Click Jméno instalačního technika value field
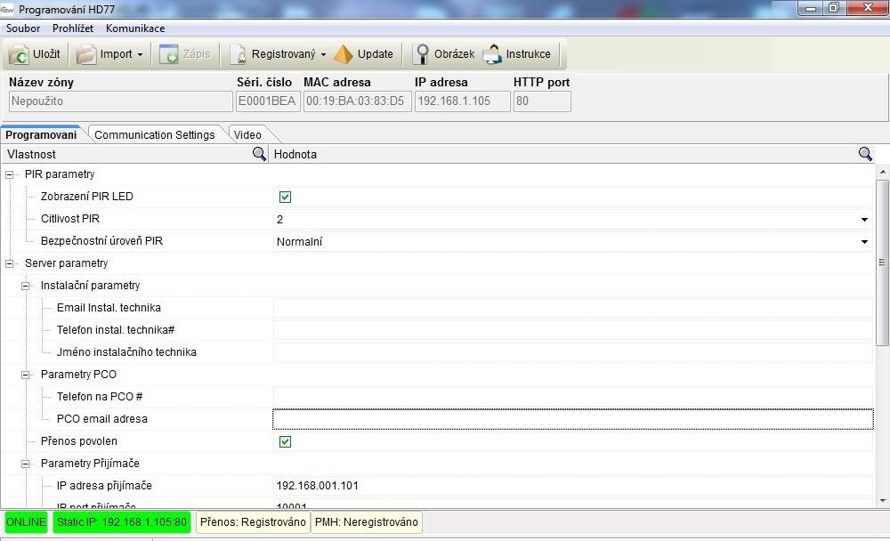Viewport: 890px width, 541px height. [572, 352]
